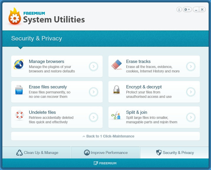Click the arrow button on Erase files securely
This screenshot has height=170, width=211.
pyautogui.click(x=93, y=92)
